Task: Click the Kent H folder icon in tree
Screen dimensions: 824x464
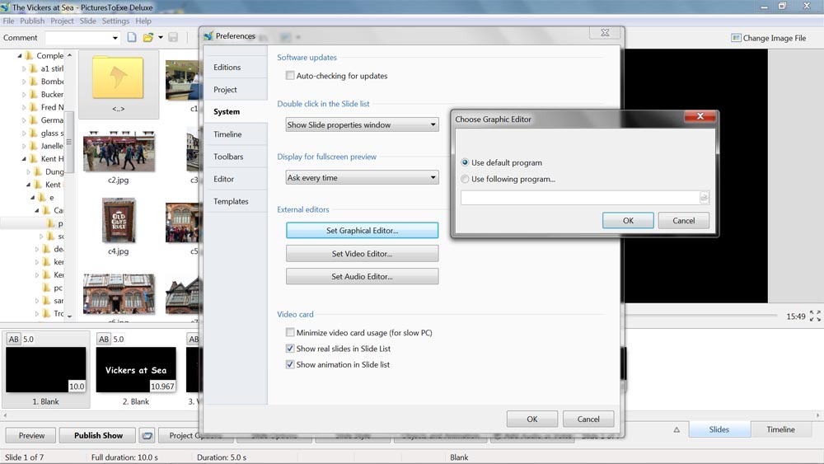Action: click(34, 159)
